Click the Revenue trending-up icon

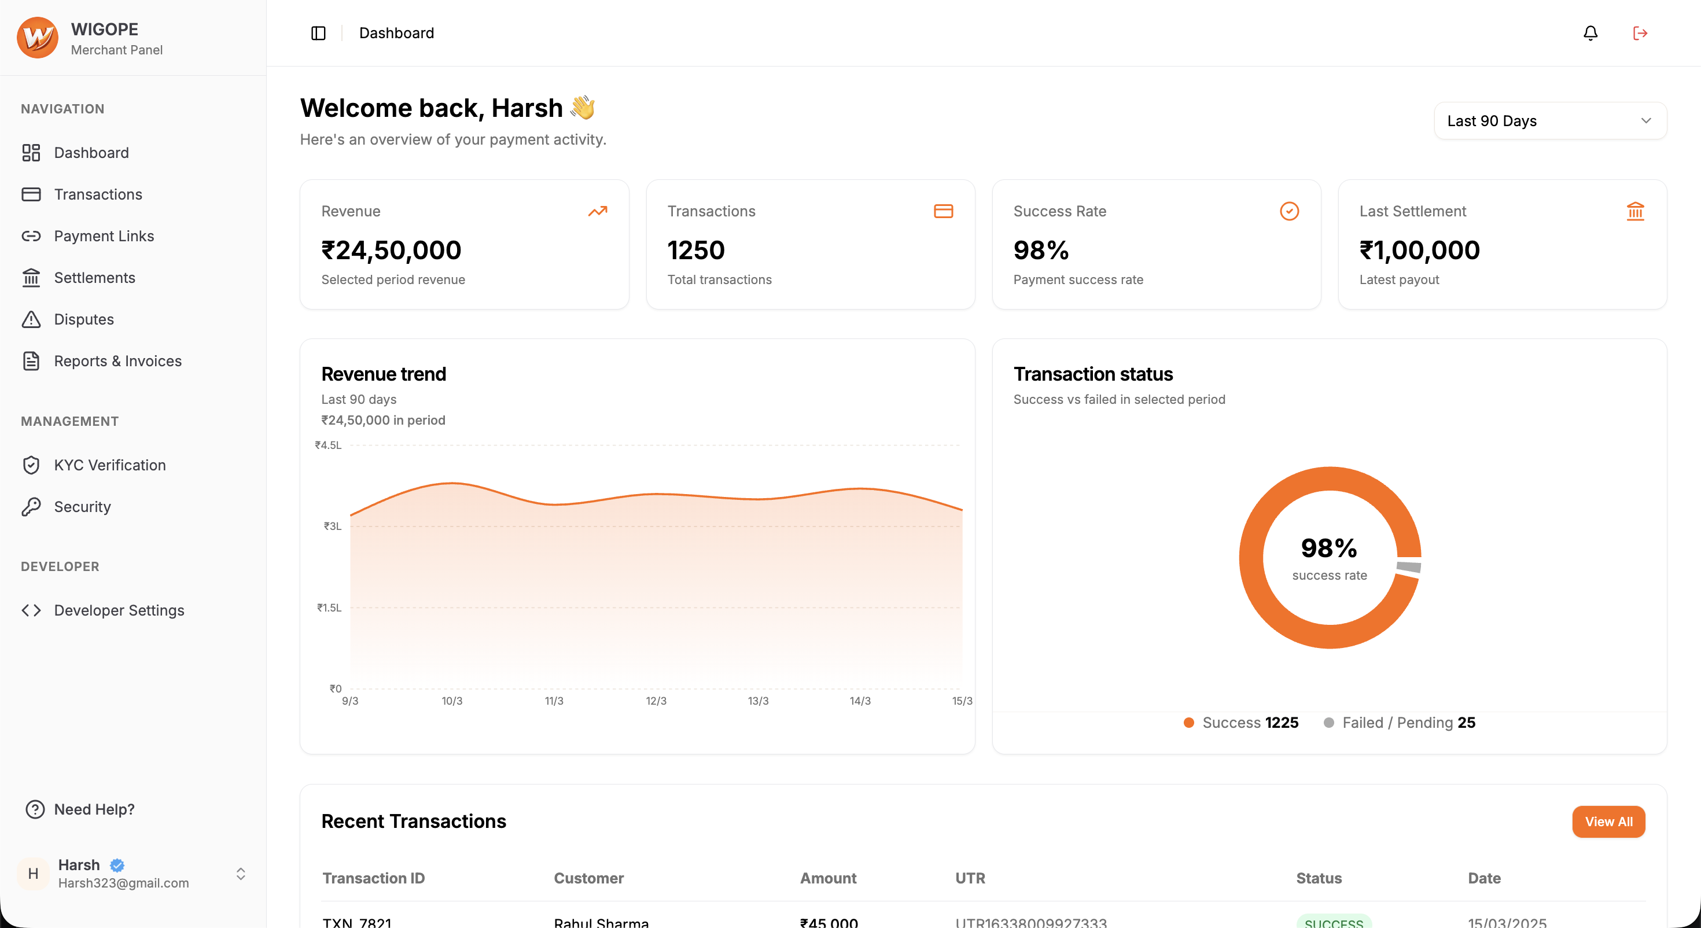tap(598, 211)
